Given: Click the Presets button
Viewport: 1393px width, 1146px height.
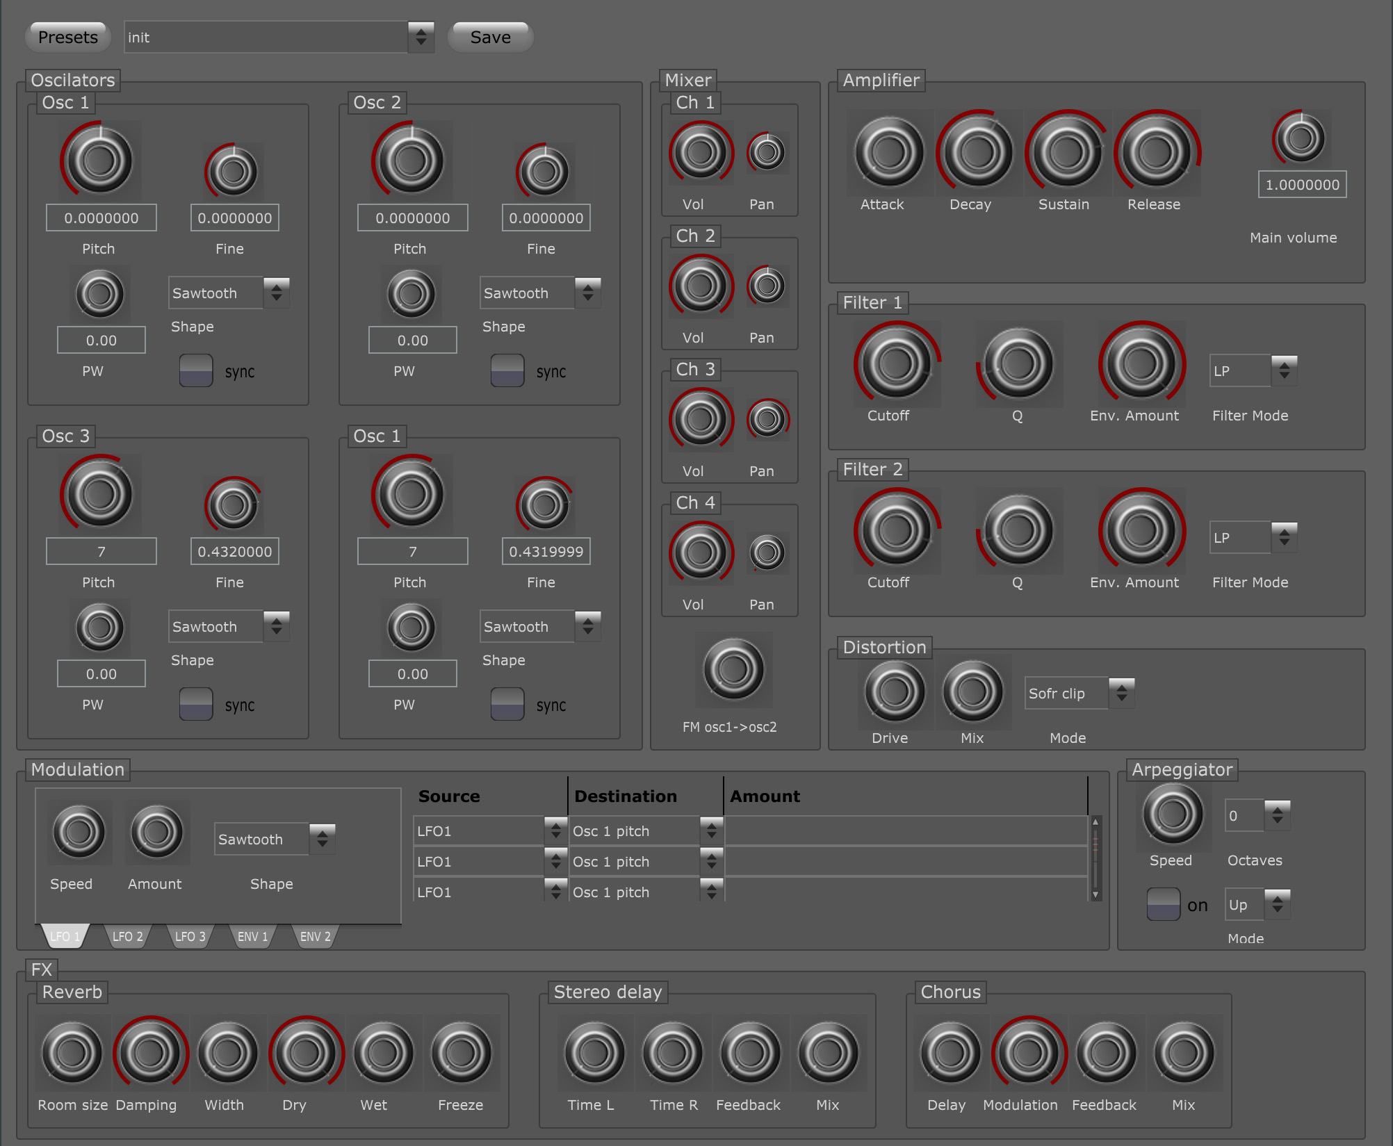Looking at the screenshot, I should (x=67, y=37).
